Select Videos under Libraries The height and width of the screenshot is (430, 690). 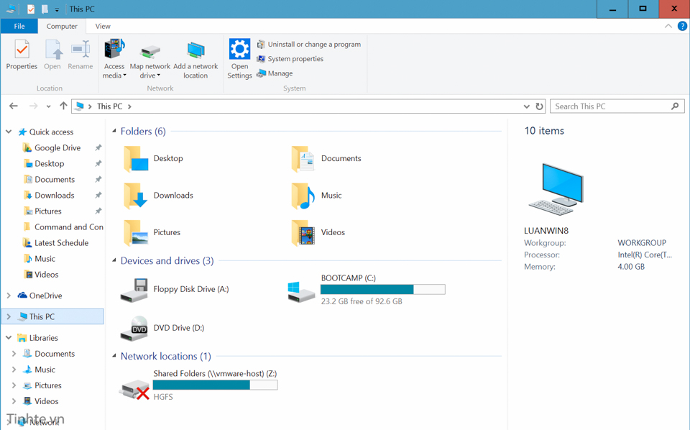pyautogui.click(x=46, y=401)
